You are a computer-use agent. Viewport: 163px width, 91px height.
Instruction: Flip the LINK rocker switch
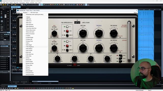pyautogui.click(x=120, y=61)
